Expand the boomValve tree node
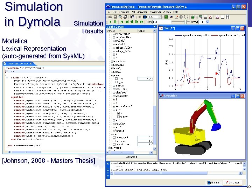 [x=112, y=65]
